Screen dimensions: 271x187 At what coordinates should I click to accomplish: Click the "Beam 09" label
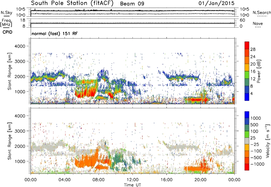pyautogui.click(x=132, y=4)
